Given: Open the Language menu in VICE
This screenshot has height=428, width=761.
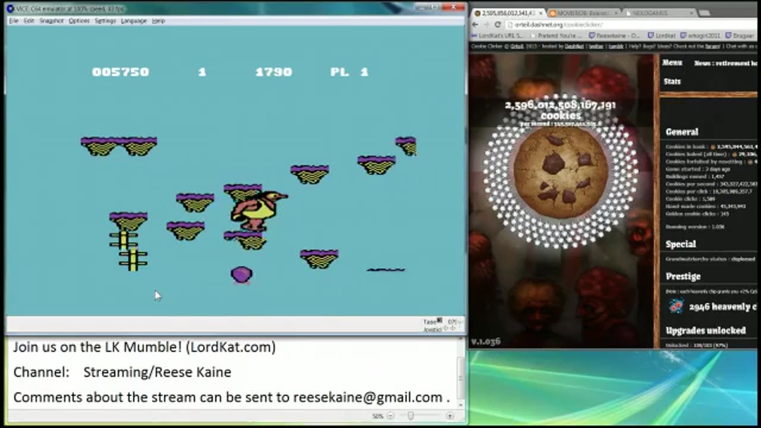Looking at the screenshot, I should tap(134, 21).
